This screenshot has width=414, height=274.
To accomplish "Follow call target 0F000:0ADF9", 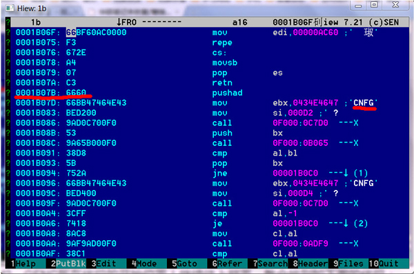I will tap(300, 244).
